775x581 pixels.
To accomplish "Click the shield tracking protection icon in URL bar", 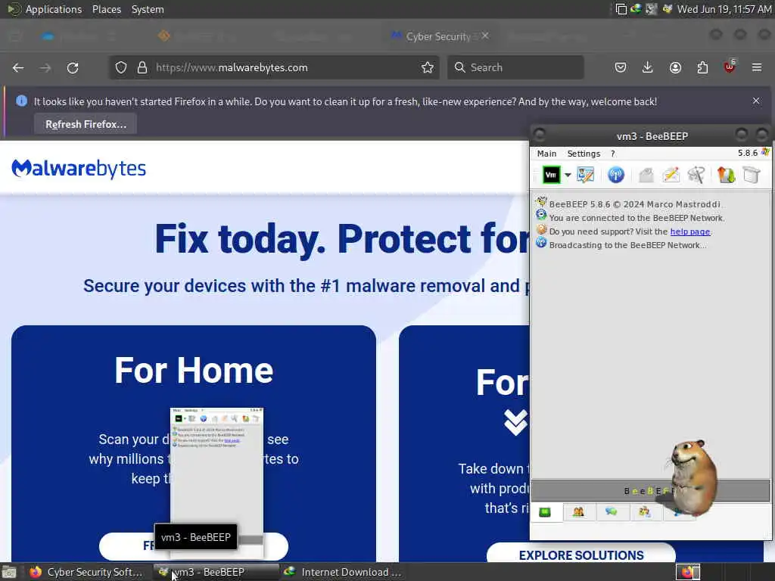I will pos(121,67).
